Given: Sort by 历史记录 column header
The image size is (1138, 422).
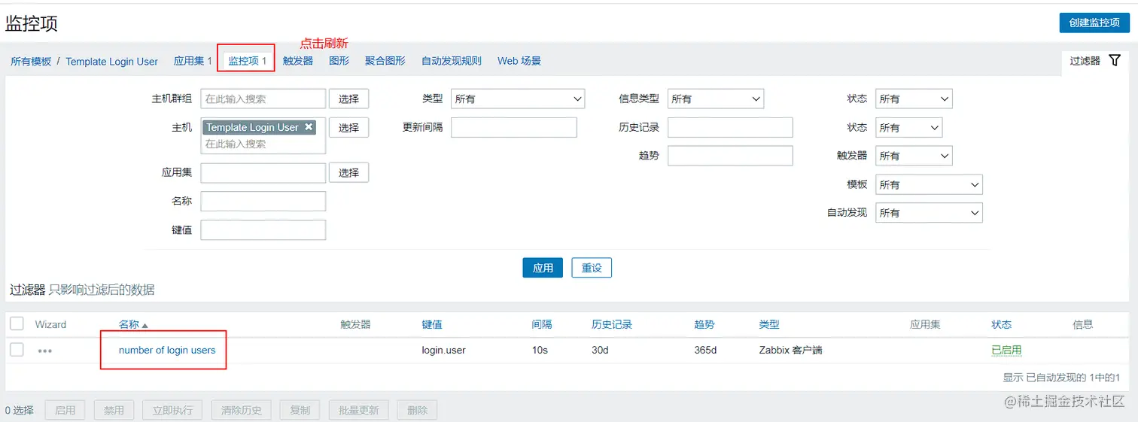Looking at the screenshot, I should pyautogui.click(x=612, y=324).
